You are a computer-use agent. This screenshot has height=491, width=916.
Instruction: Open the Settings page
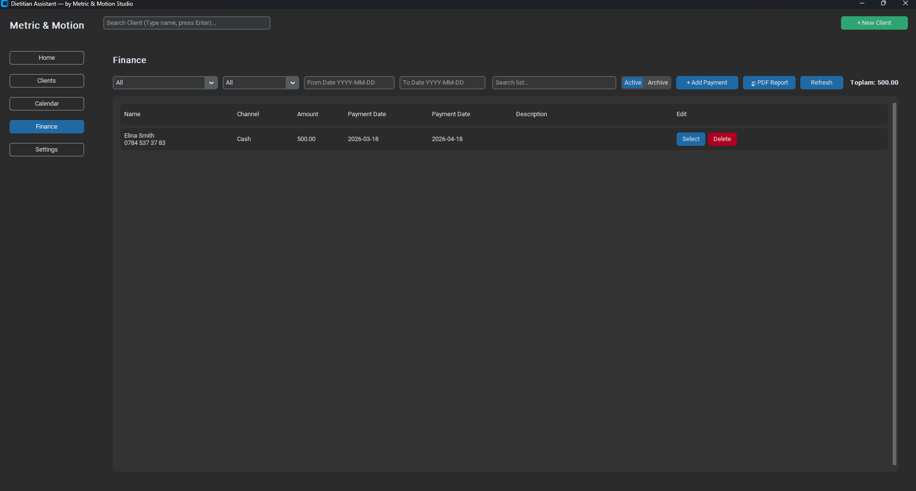47,150
